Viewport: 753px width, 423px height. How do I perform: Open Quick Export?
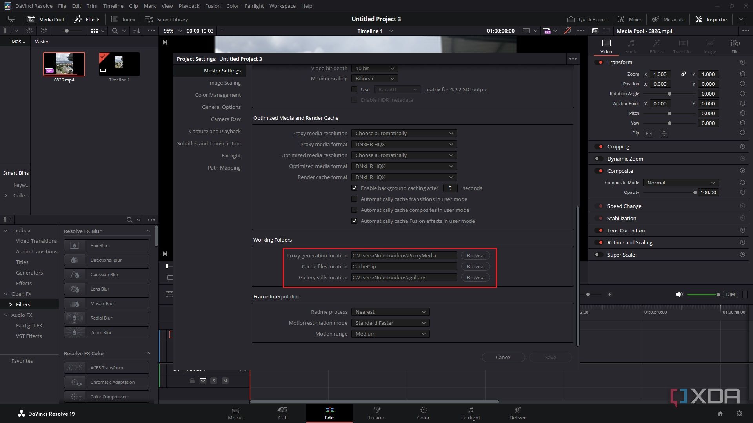(586, 19)
